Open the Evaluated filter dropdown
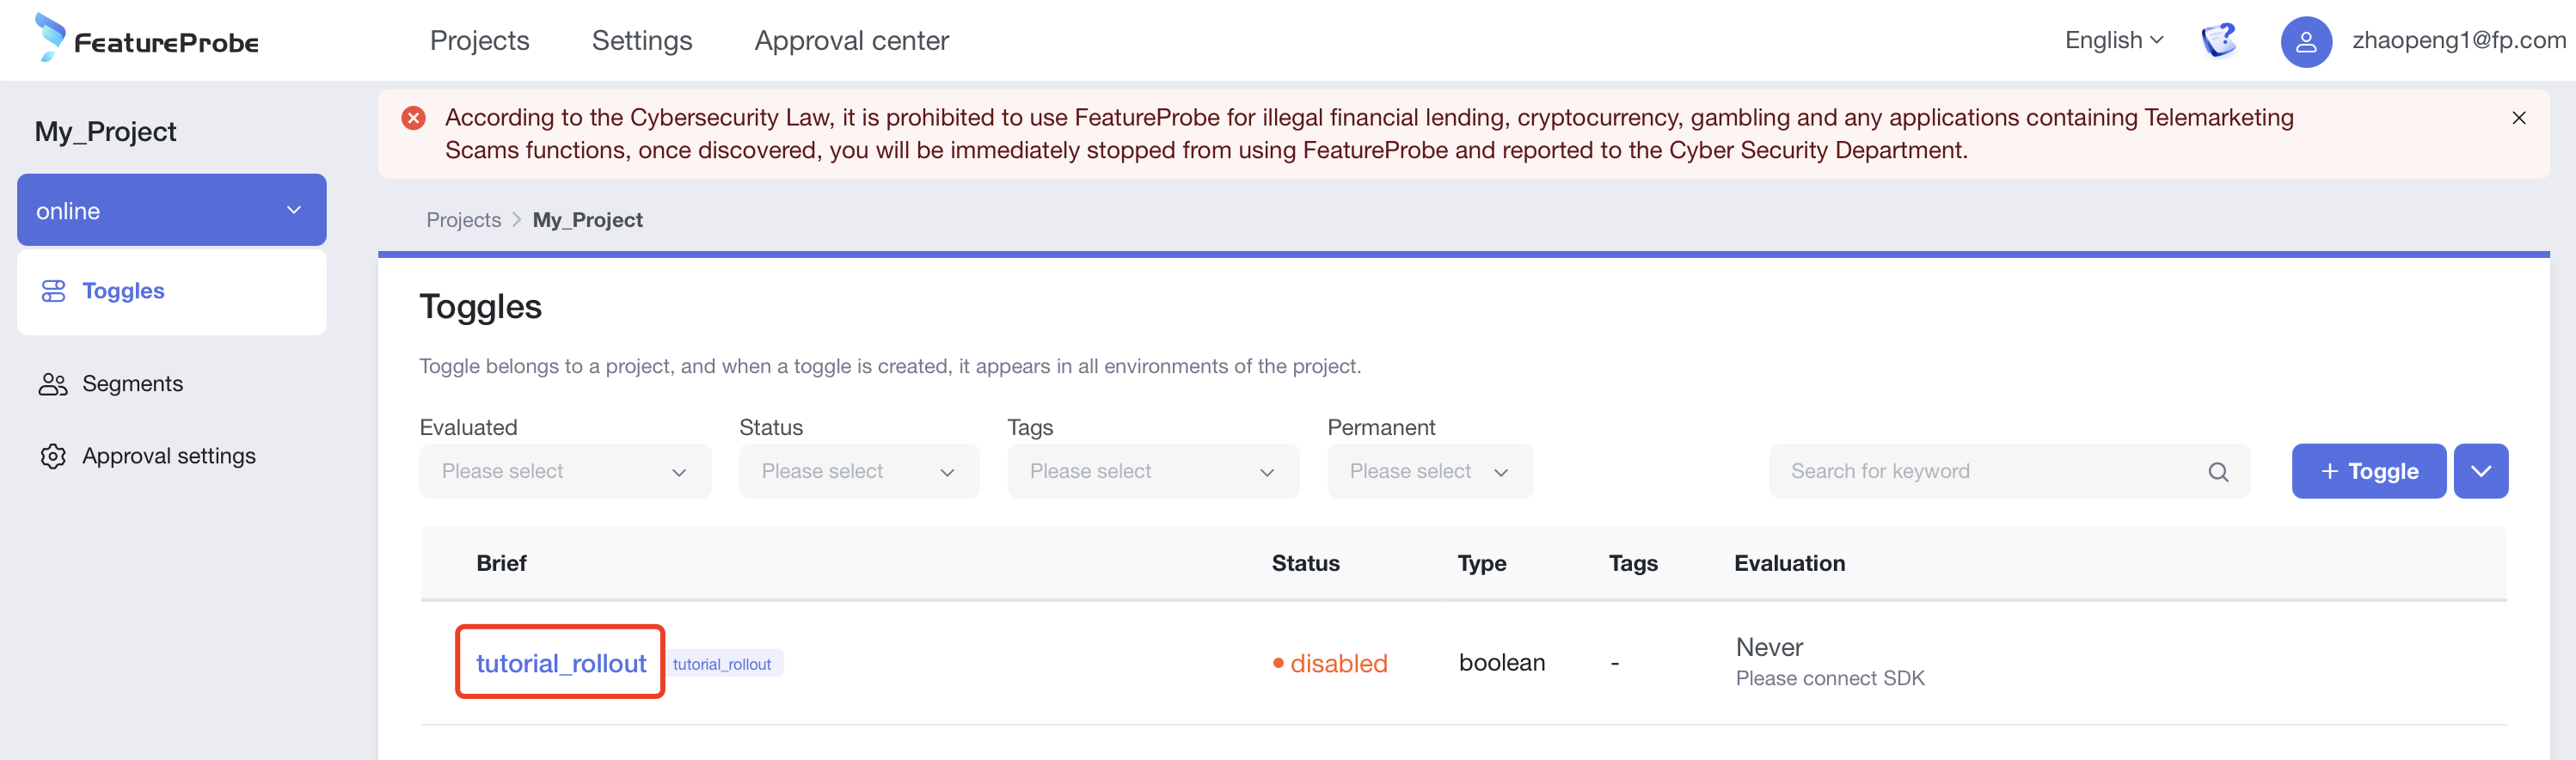 (565, 472)
